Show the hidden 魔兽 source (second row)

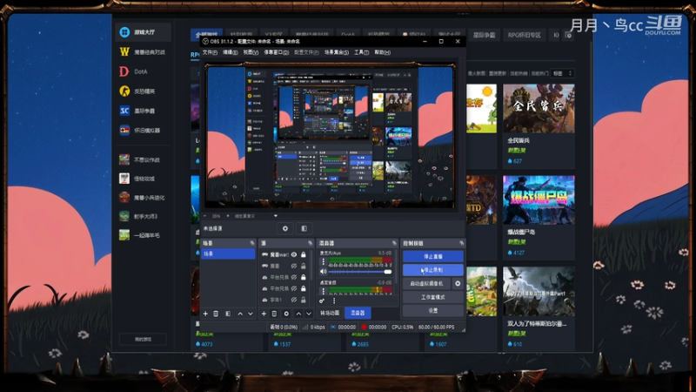pyautogui.click(x=294, y=266)
